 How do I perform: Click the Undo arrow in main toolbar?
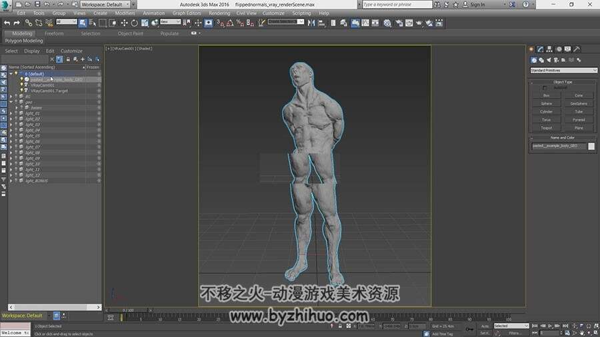(x=7, y=23)
